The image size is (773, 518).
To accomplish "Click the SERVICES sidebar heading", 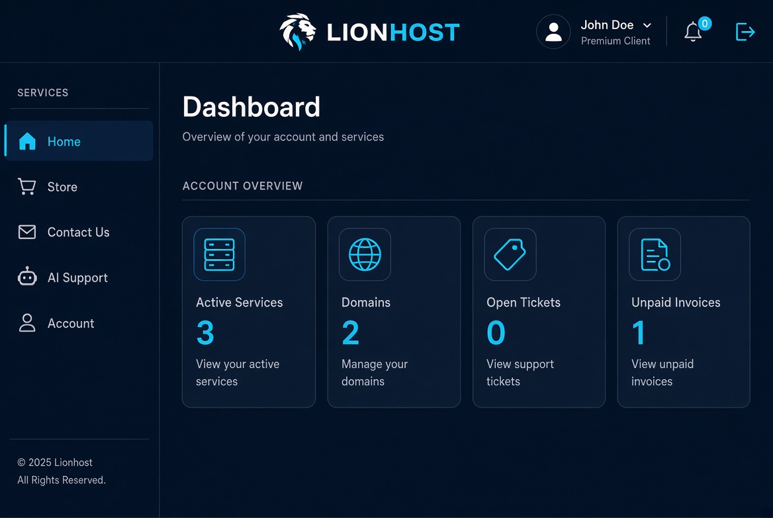I will [43, 92].
